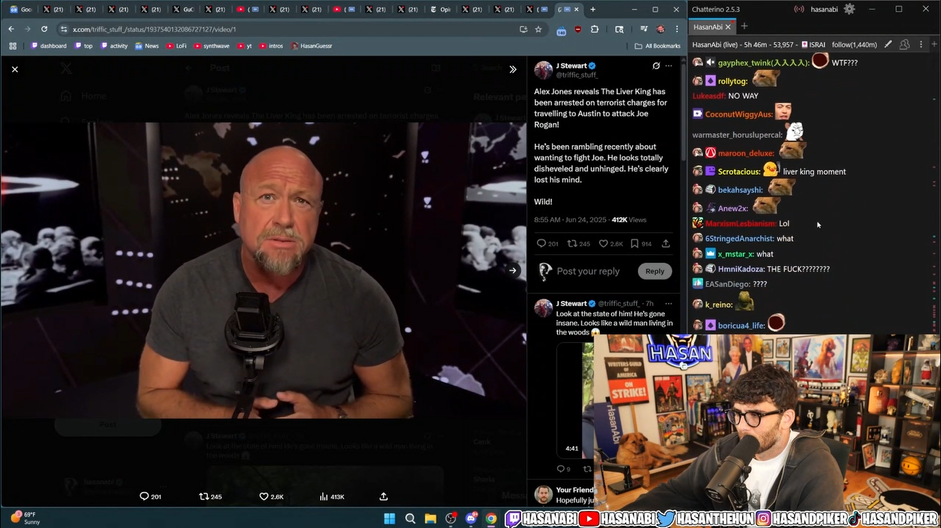941x528 pixels.
Task: Open the 'top' Twitch bookmark
Action: [x=83, y=46]
